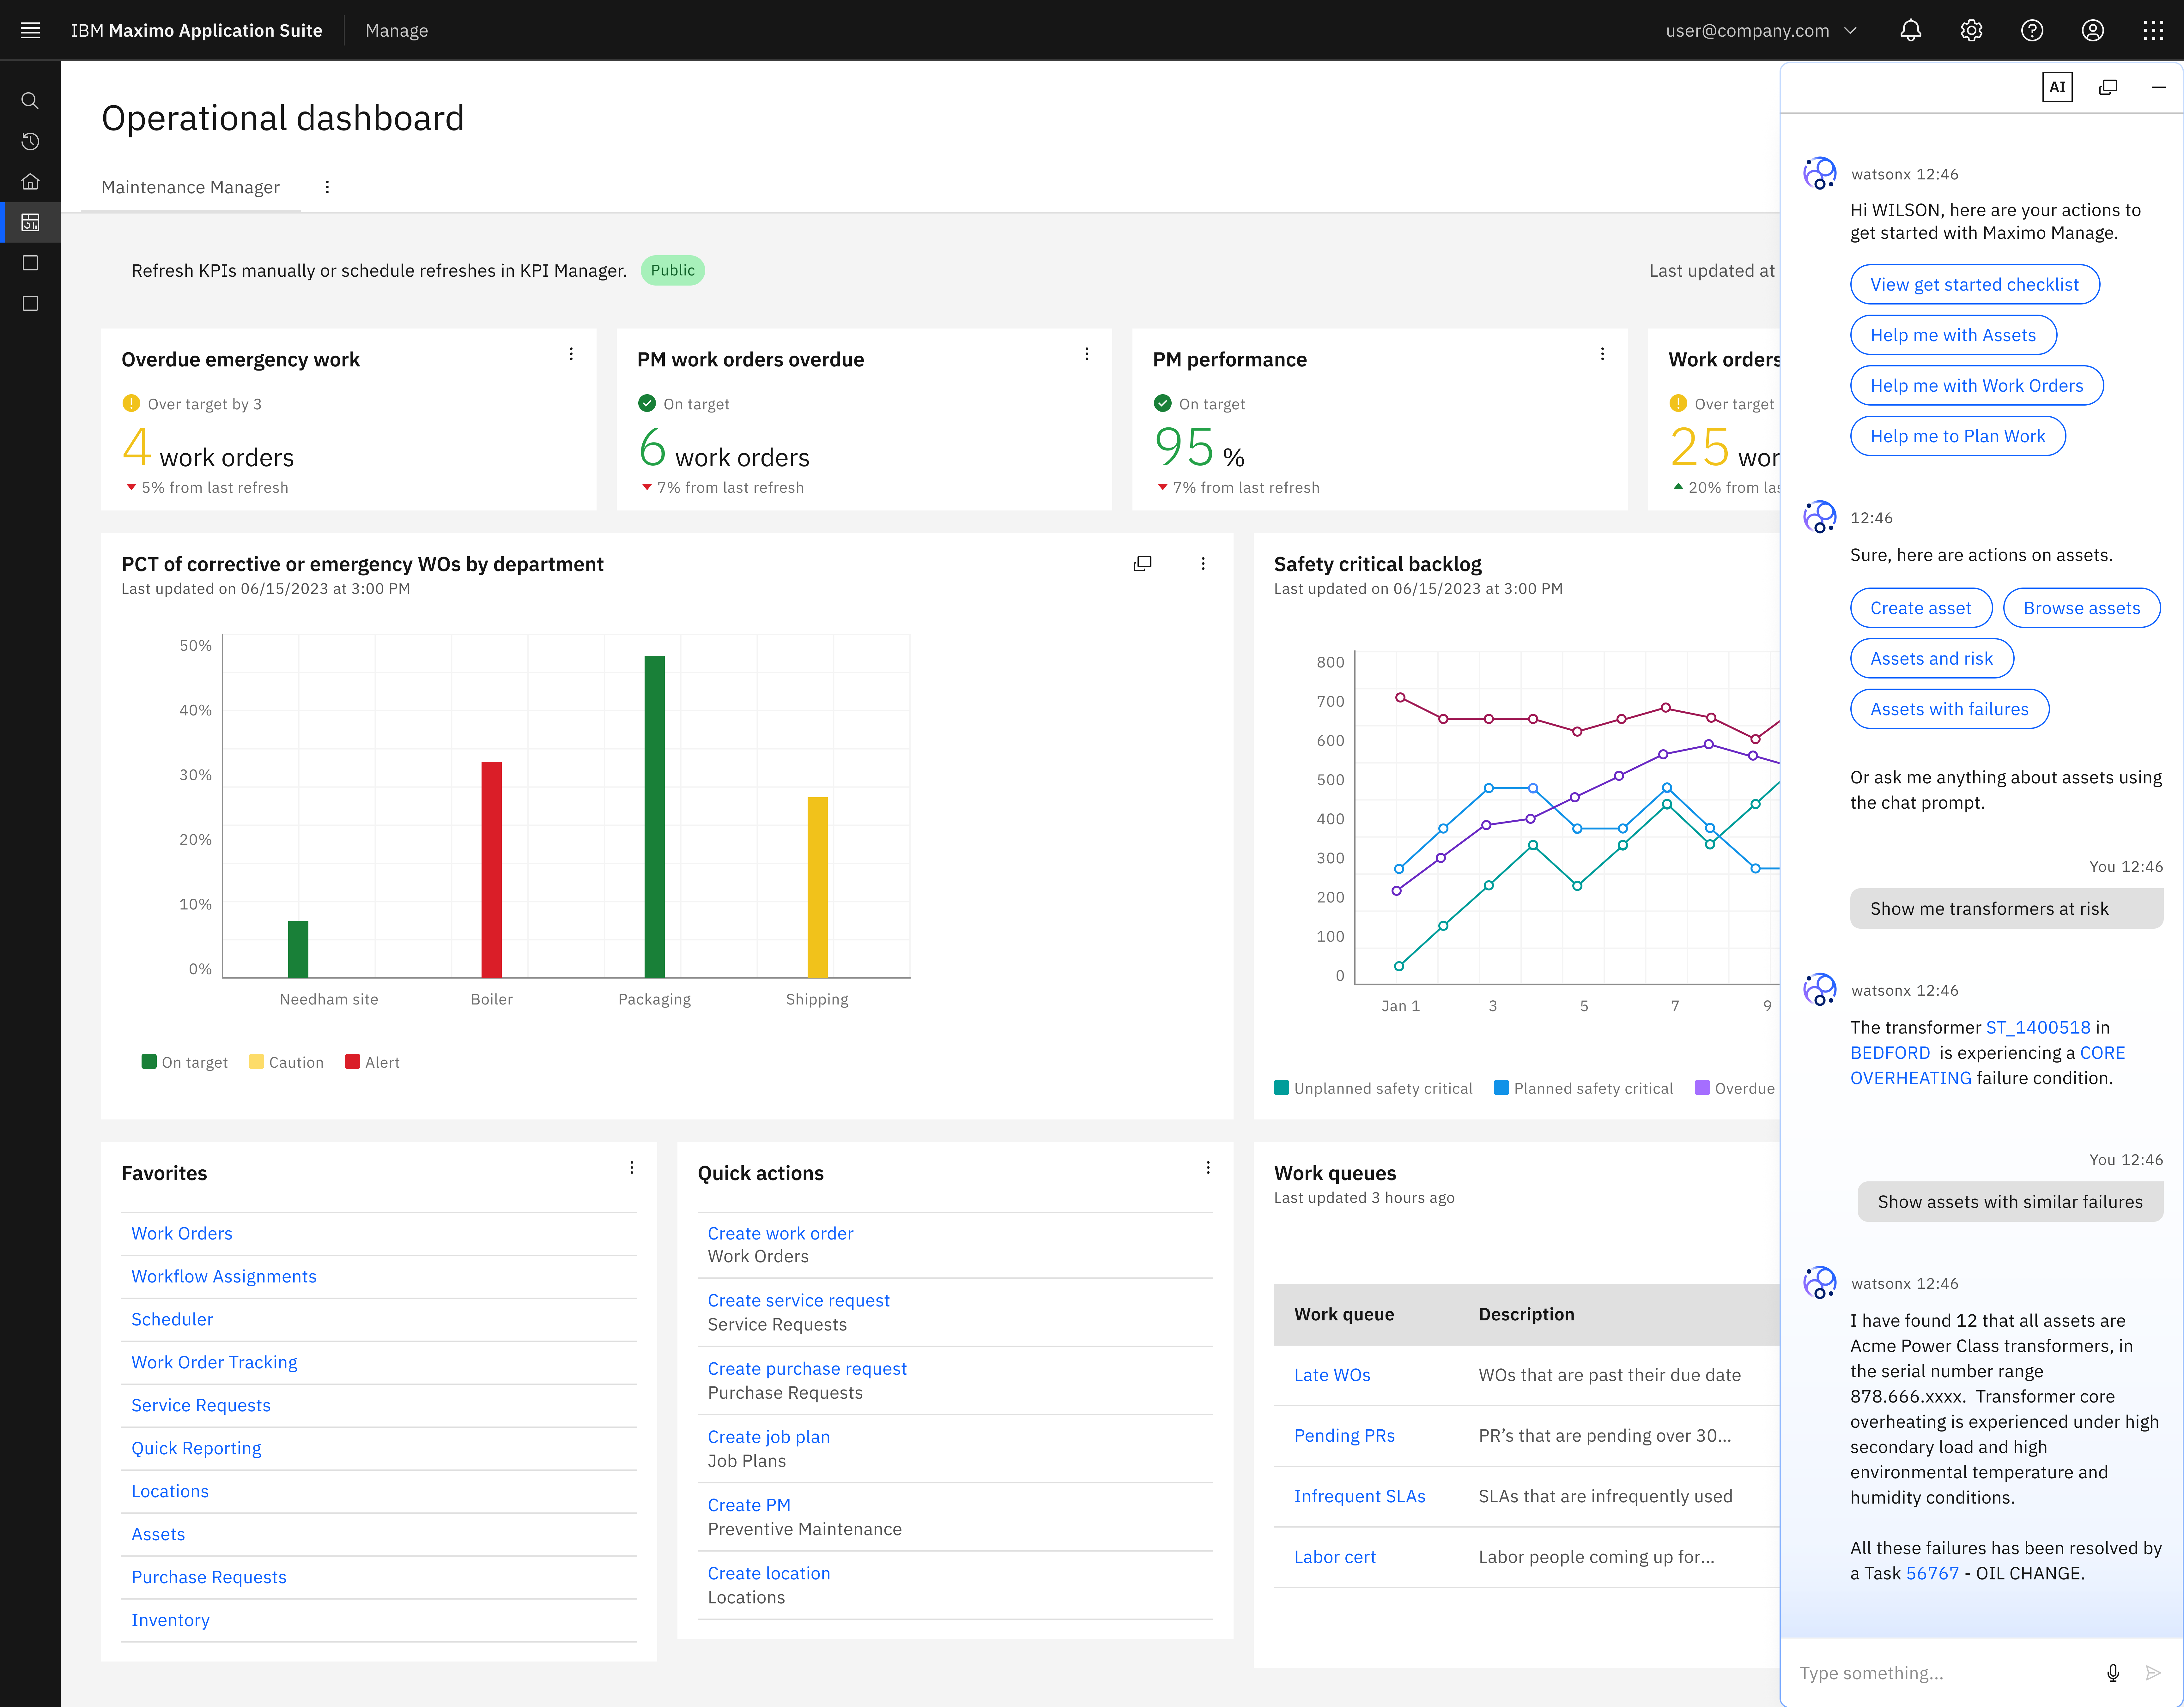Viewport: 2184px width, 1707px height.
Task: Open Maintenance Manager tab overflow menu
Action: pos(327,187)
